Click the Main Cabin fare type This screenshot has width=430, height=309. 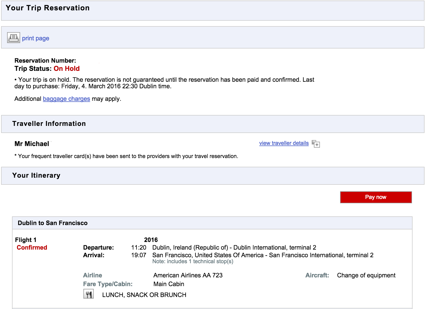point(169,284)
